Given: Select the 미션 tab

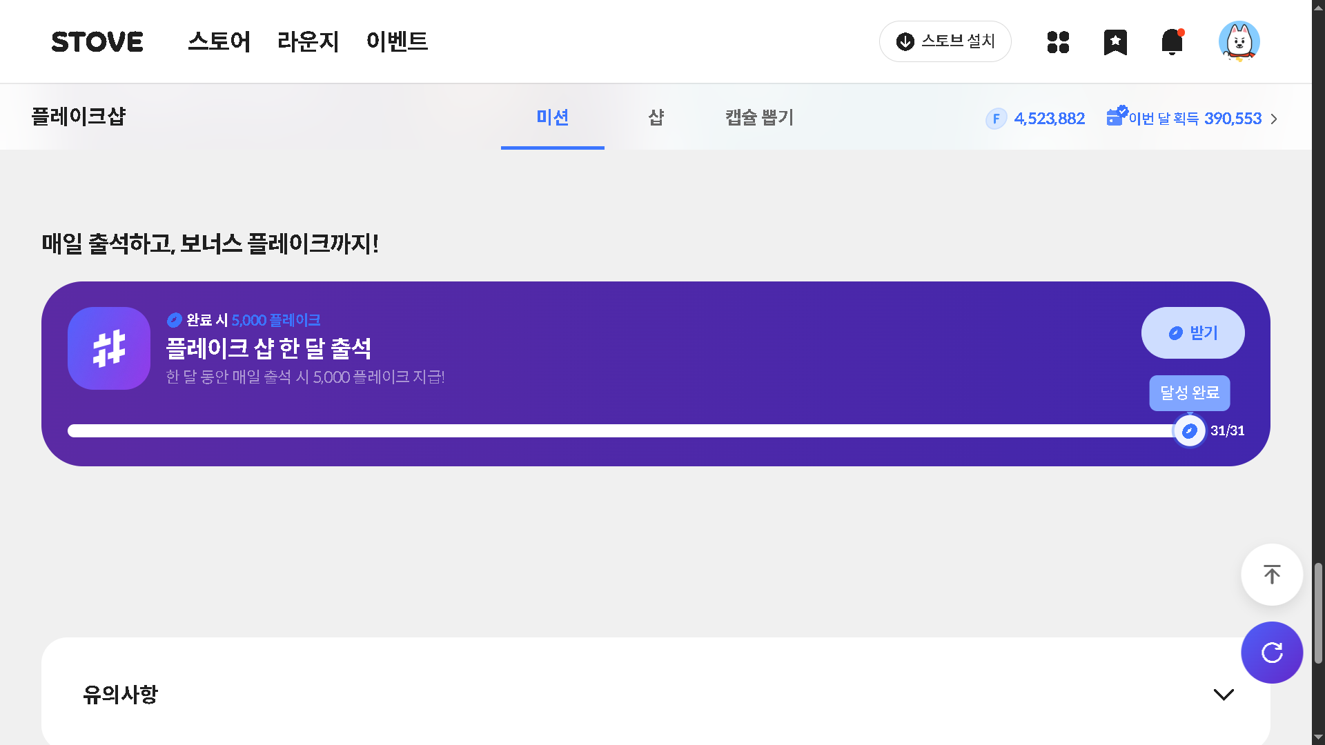Looking at the screenshot, I should pos(552,117).
